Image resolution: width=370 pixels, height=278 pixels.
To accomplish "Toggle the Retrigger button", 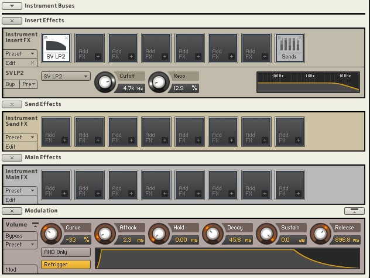I will 66,265.
